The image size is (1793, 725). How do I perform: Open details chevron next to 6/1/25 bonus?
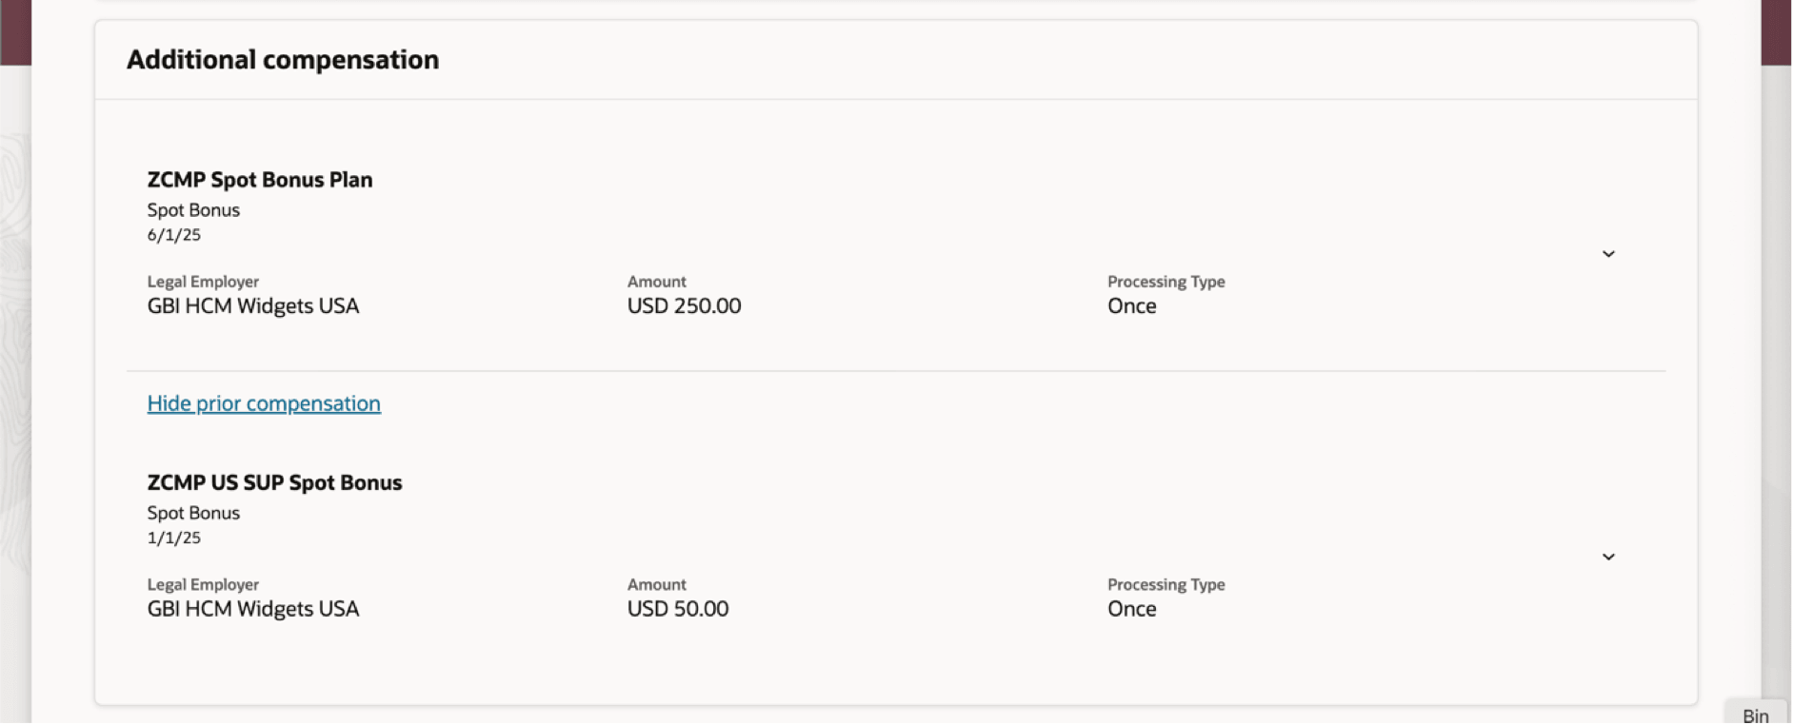coord(1608,254)
